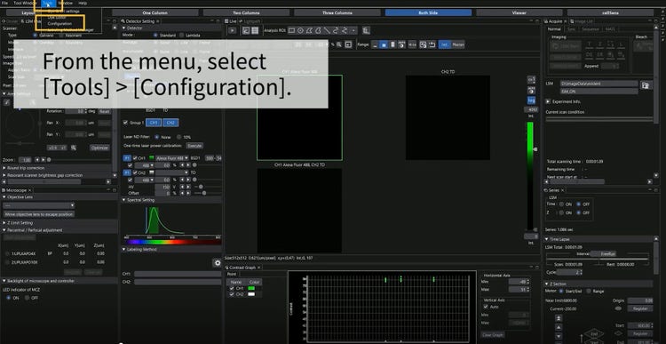Open the labeling method gear settings
666x344 pixels.
[x=217, y=263]
